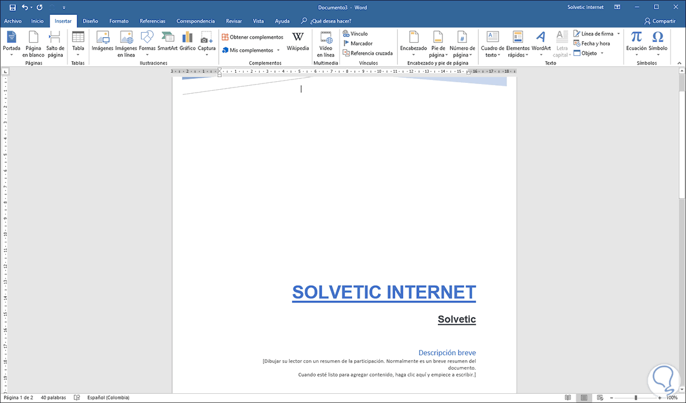Open the Símbolo omega menu
The width and height of the screenshot is (686, 403).
(x=658, y=43)
